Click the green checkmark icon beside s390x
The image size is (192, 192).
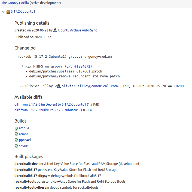click(x=16, y=146)
